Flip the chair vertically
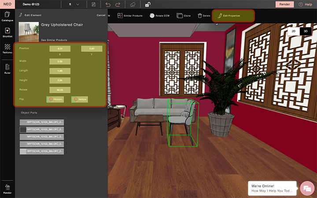Viewport: 317px width, 198px height. coord(79,99)
